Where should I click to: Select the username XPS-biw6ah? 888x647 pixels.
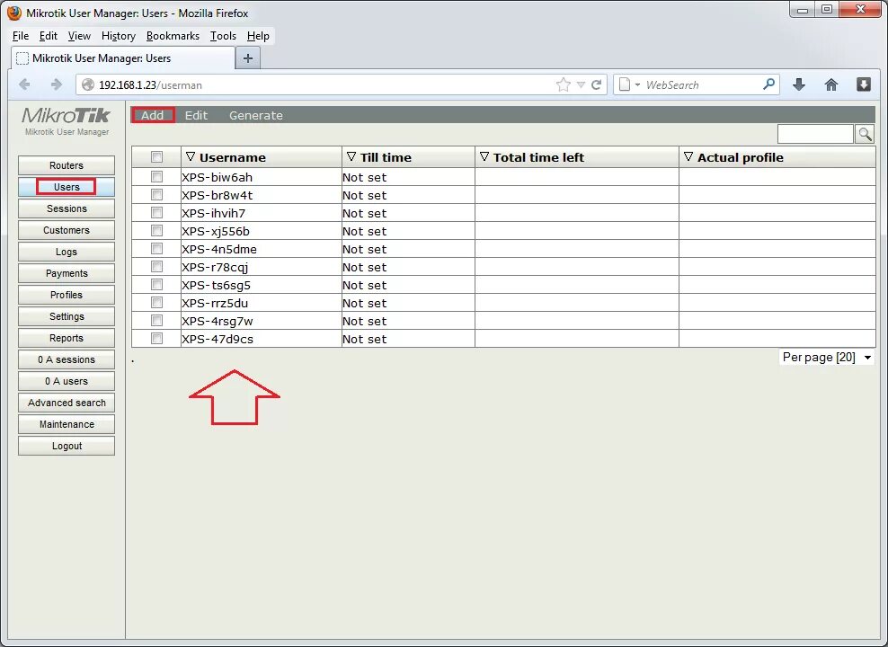tap(217, 177)
